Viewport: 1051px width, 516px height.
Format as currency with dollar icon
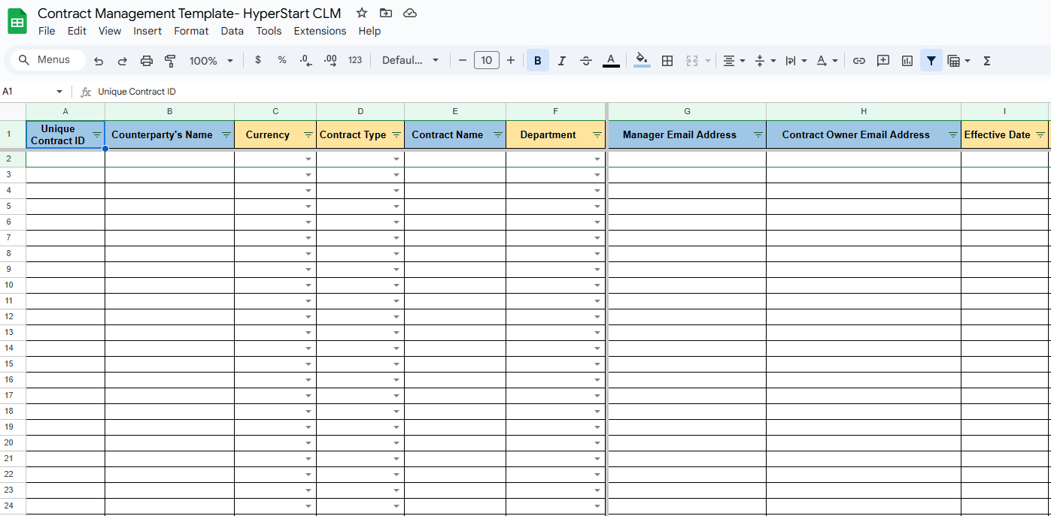pyautogui.click(x=258, y=60)
